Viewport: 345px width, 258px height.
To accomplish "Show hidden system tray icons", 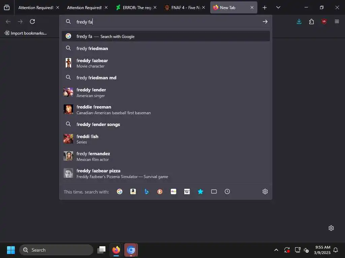I will pyautogui.click(x=276, y=250).
